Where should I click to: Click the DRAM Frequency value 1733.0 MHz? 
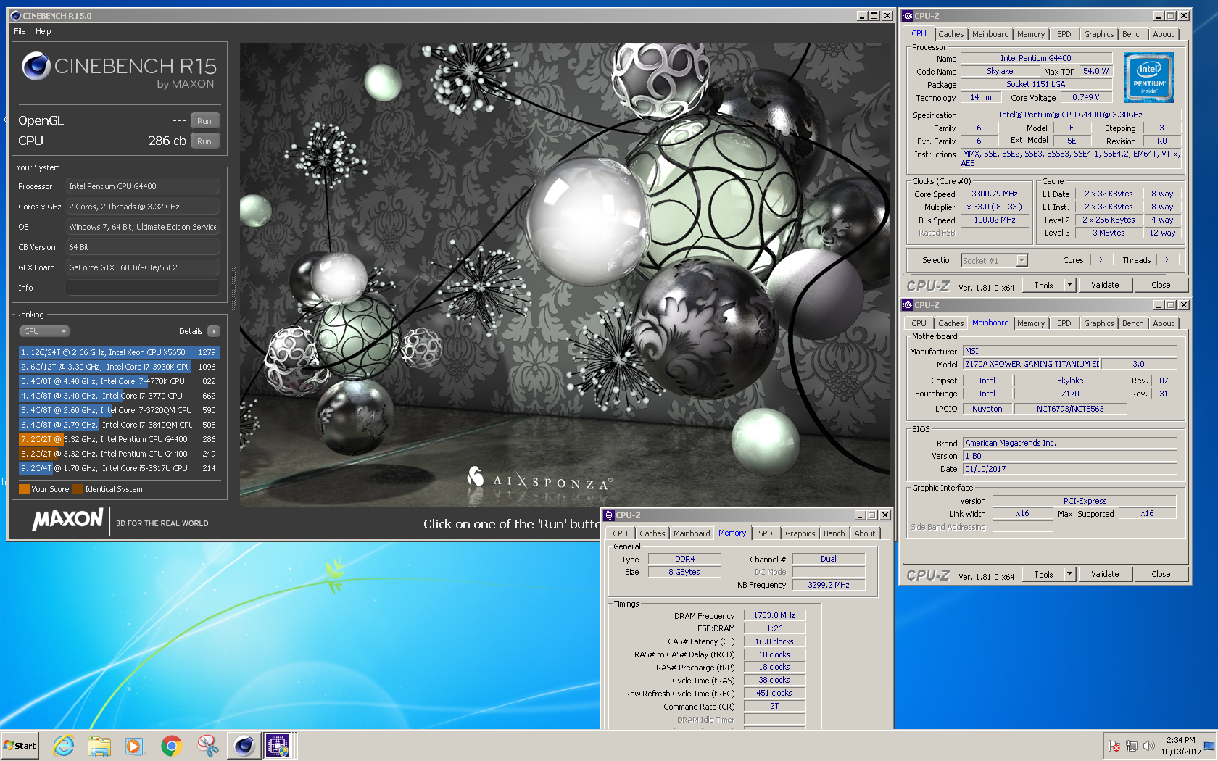click(x=774, y=615)
